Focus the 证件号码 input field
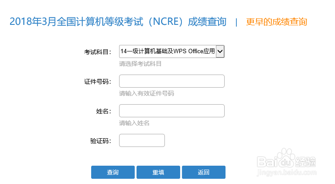The image size is (335, 184). pos(172,81)
